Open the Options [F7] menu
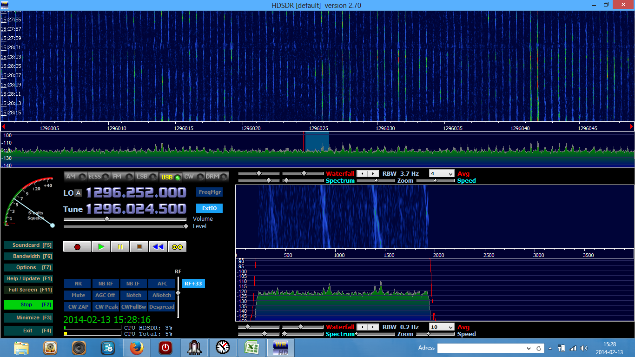The width and height of the screenshot is (635, 357). pyautogui.click(x=28, y=267)
